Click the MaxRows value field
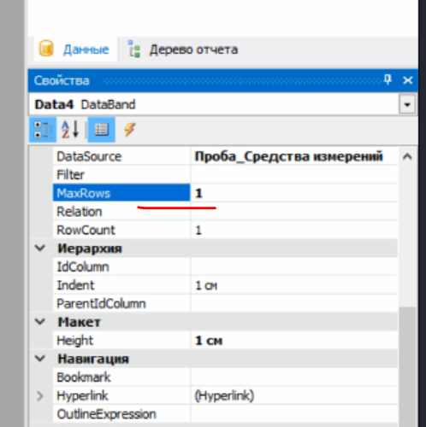Screen dimensions: 426x427 coord(294,193)
